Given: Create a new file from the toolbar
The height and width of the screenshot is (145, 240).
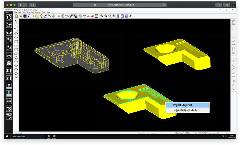Looking at the screenshot, I should pos(17,16).
